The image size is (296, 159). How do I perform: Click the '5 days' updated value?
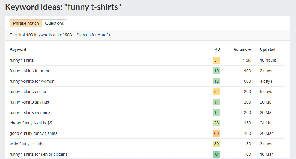click(266, 92)
